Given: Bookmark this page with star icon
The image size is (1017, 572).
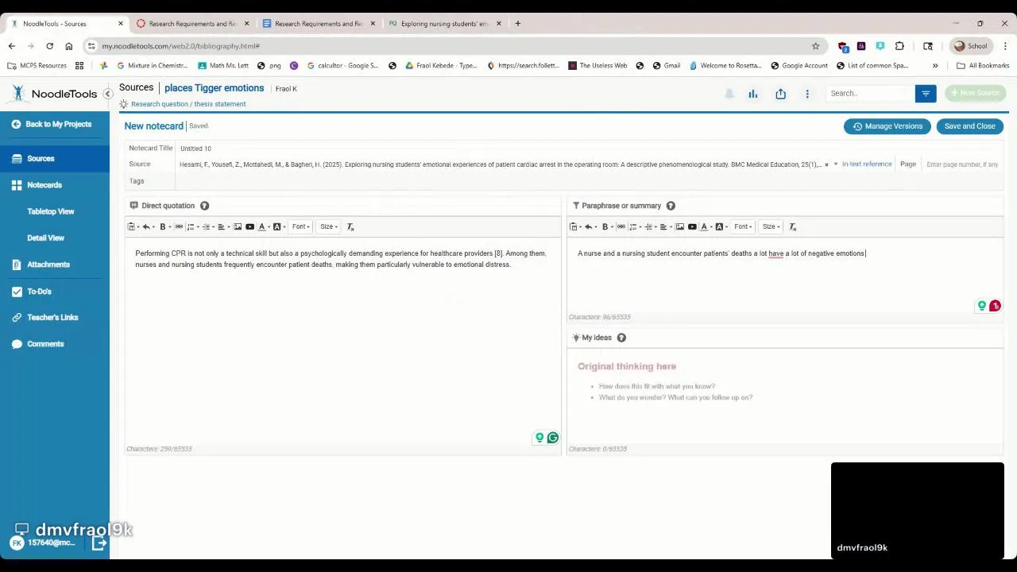Looking at the screenshot, I should point(815,46).
